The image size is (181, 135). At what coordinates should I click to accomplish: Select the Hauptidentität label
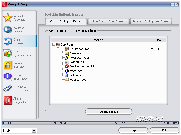(80, 49)
